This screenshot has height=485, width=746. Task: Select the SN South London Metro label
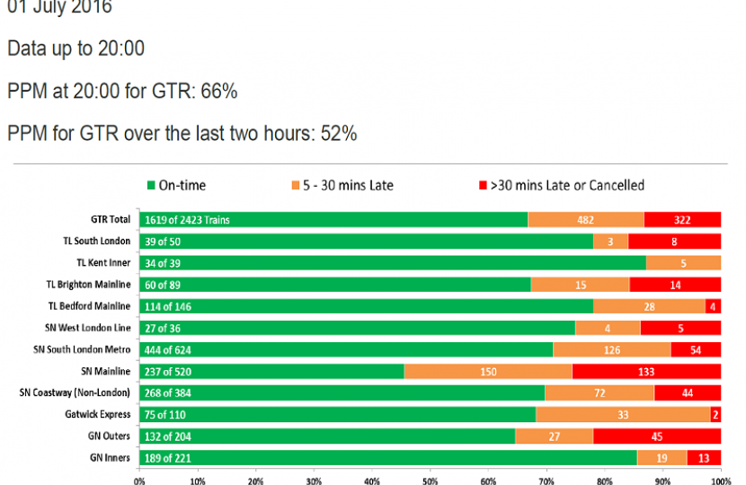(83, 349)
